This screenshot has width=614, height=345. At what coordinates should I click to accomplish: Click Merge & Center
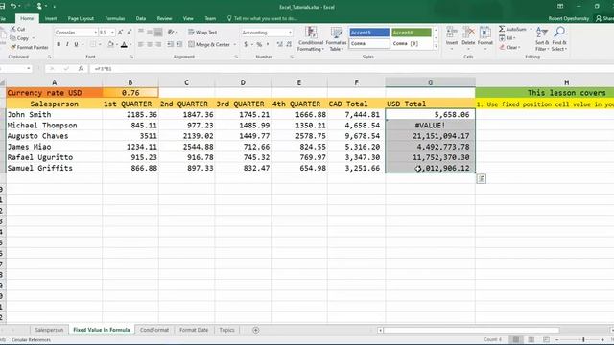click(x=209, y=44)
